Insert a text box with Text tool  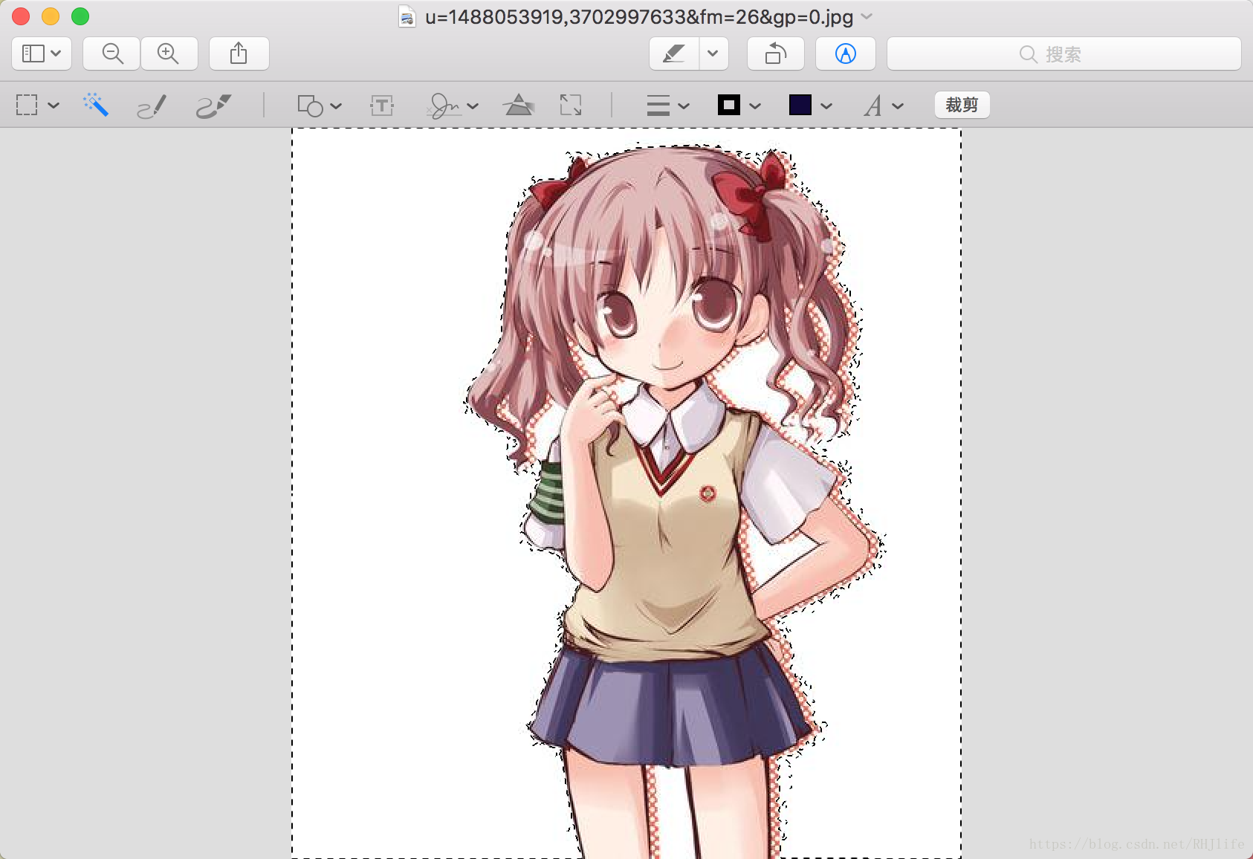click(x=382, y=106)
